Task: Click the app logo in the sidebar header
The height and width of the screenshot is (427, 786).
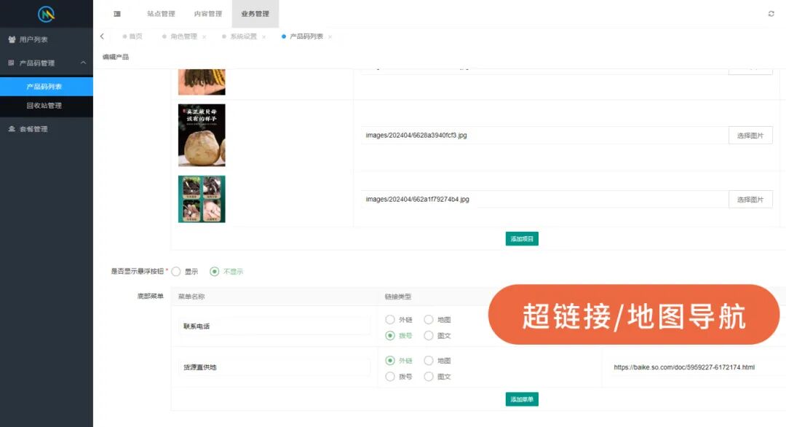Action: click(47, 14)
